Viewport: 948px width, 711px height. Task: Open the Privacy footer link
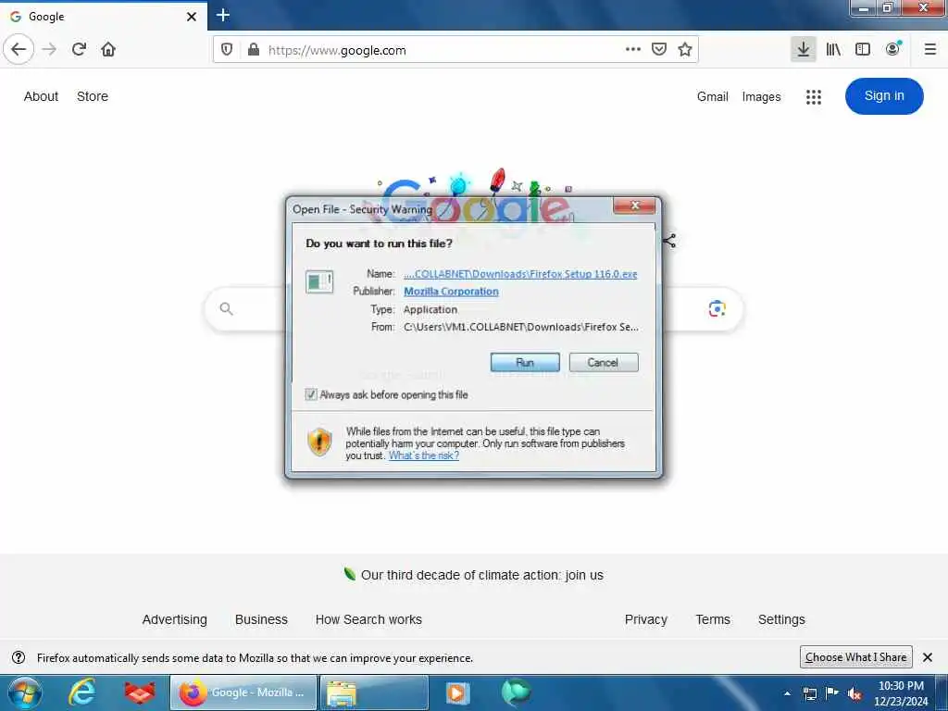[x=645, y=619]
